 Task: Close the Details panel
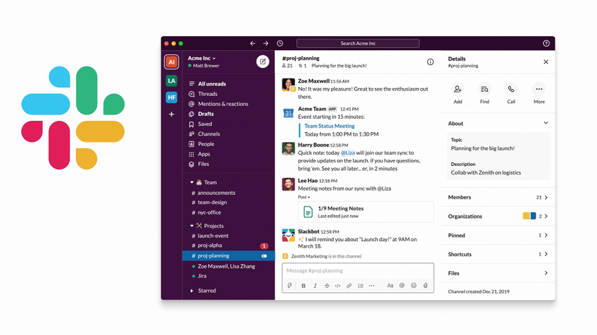coord(546,62)
